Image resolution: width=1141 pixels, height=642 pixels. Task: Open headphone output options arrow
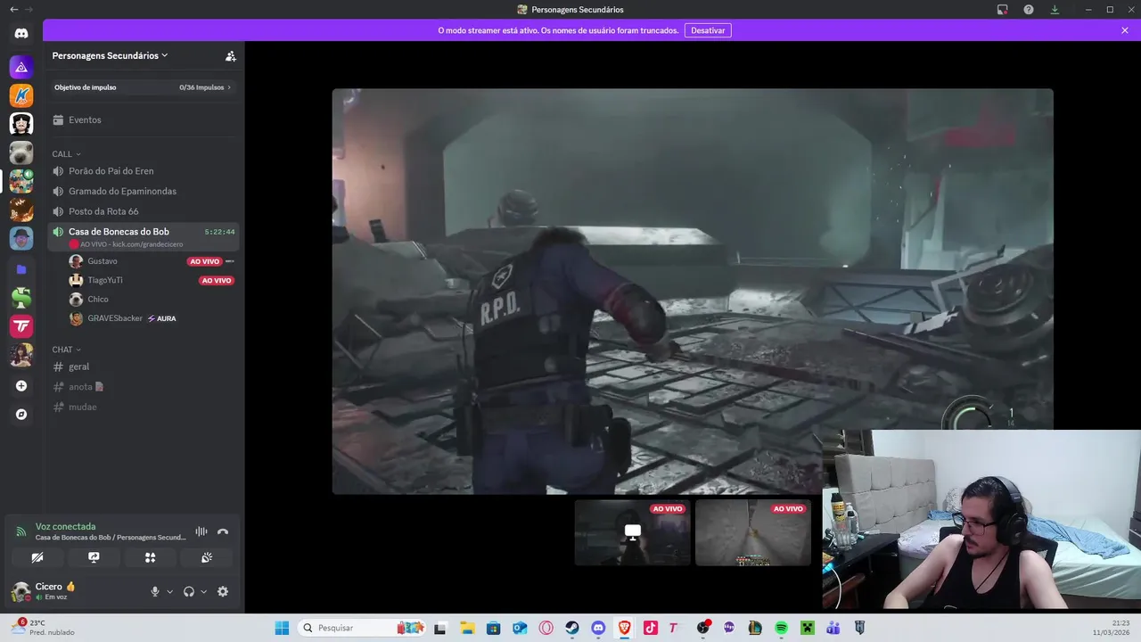tap(203, 592)
